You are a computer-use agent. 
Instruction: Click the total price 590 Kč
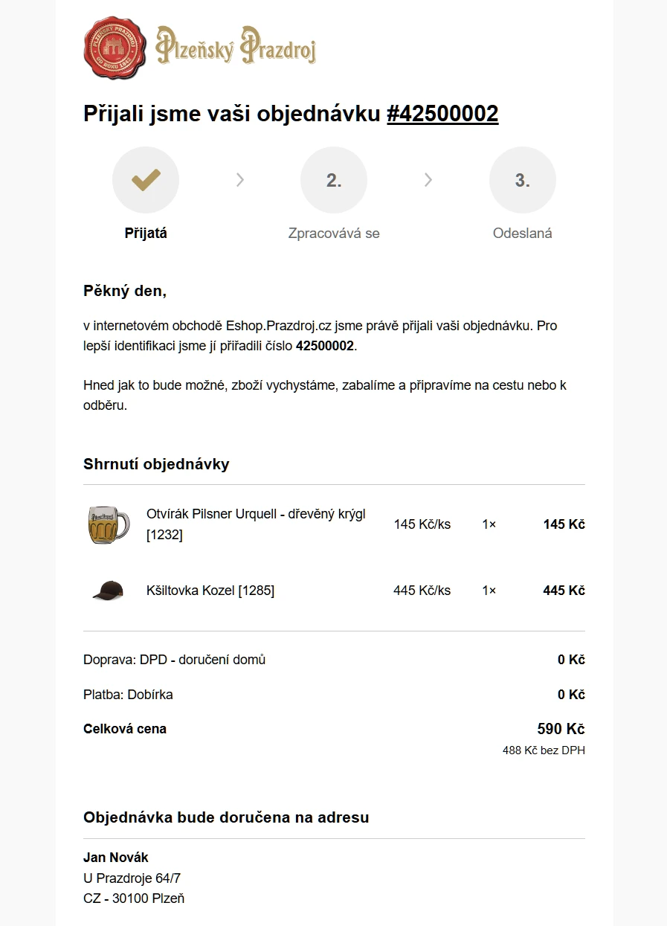561,729
